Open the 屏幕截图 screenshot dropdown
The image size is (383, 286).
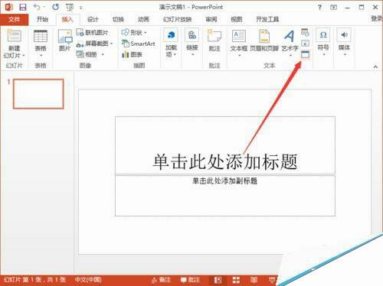pos(94,44)
